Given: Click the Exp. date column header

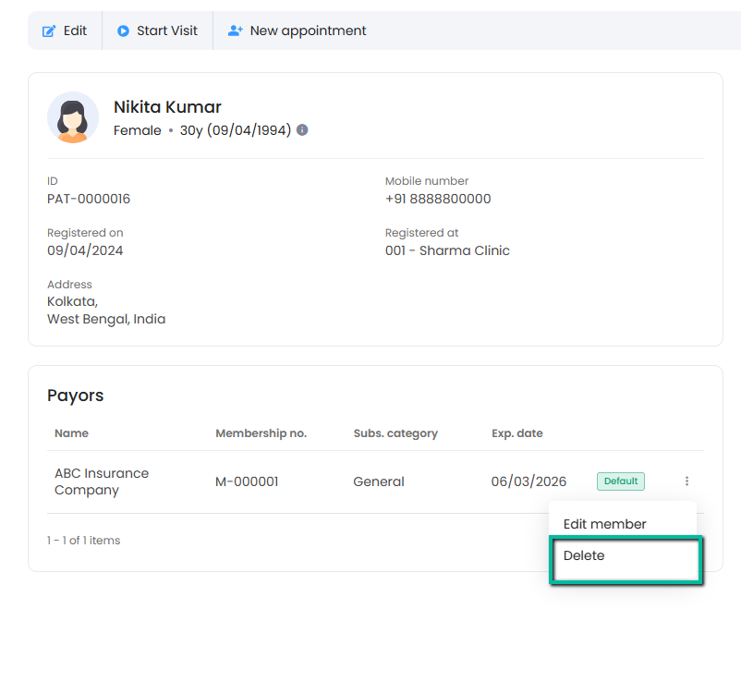Looking at the screenshot, I should tap(516, 433).
